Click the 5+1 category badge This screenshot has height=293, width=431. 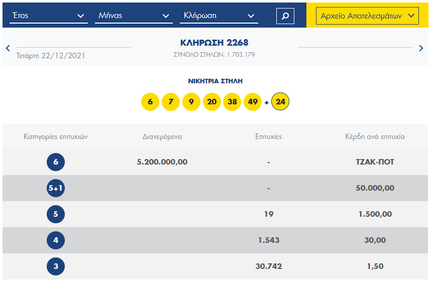click(56, 188)
